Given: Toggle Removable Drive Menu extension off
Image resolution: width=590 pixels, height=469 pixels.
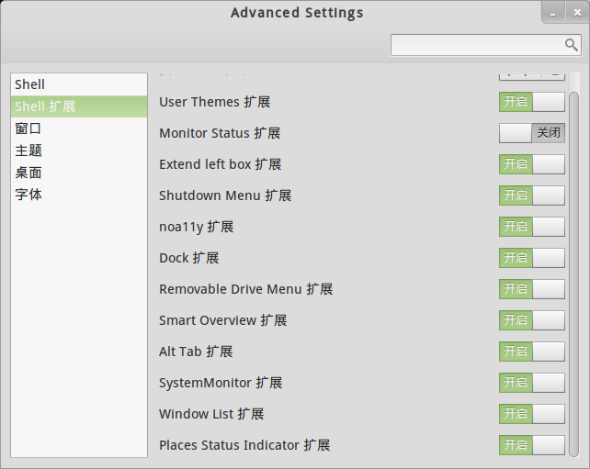Looking at the screenshot, I should [x=531, y=289].
